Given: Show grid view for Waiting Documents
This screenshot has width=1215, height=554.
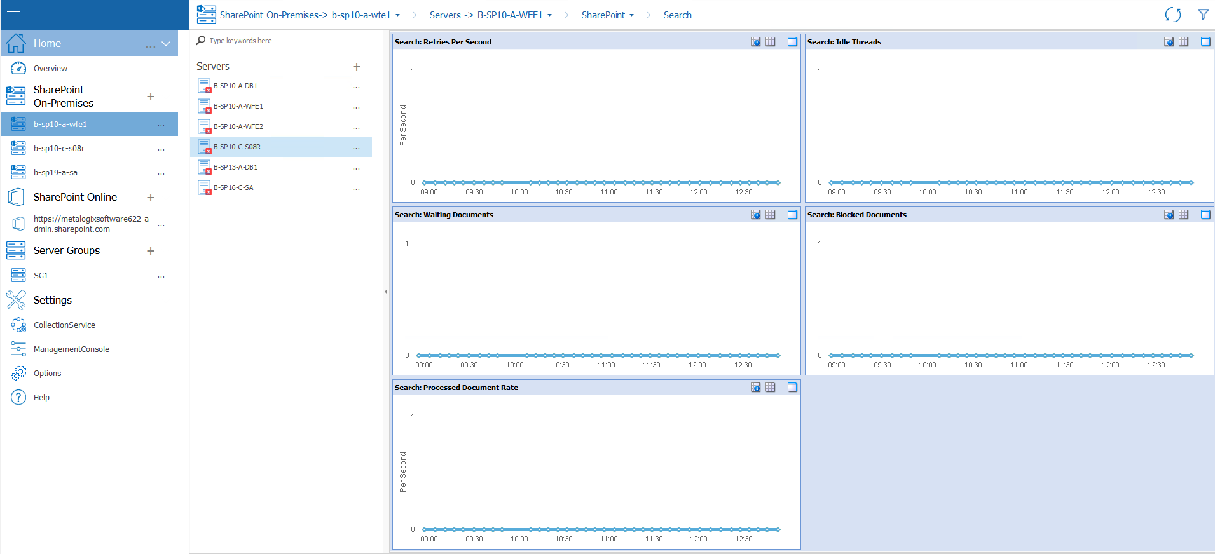Looking at the screenshot, I should pos(770,215).
